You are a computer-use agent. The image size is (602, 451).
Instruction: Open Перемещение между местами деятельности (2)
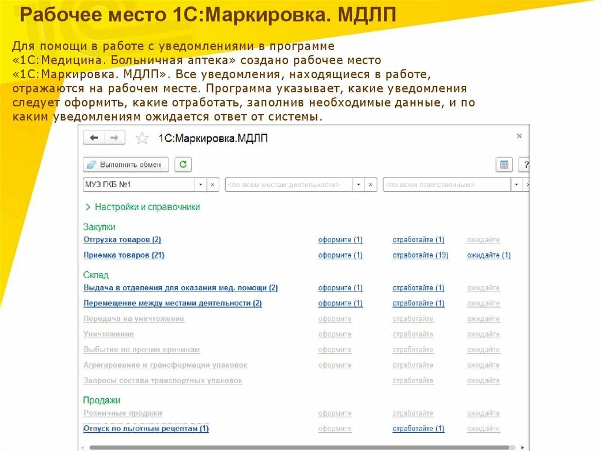[x=172, y=303]
